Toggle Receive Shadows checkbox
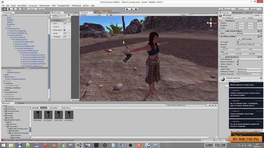 (238, 62)
